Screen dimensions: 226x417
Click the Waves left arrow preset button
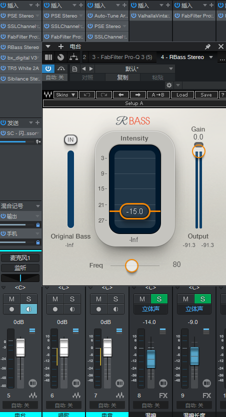(121, 94)
